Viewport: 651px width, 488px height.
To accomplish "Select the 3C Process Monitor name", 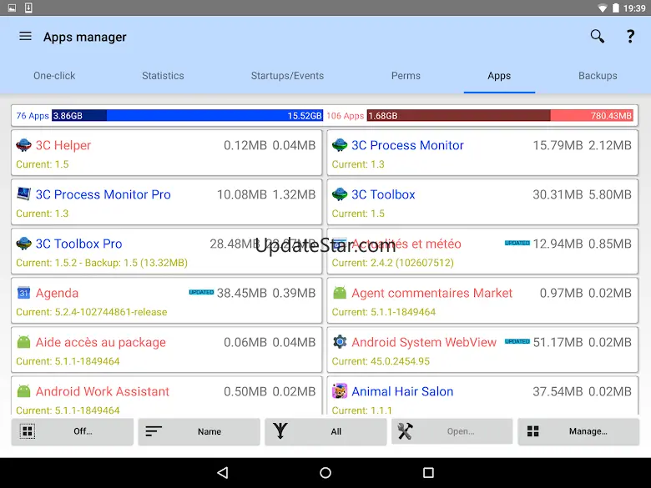I will 407,145.
